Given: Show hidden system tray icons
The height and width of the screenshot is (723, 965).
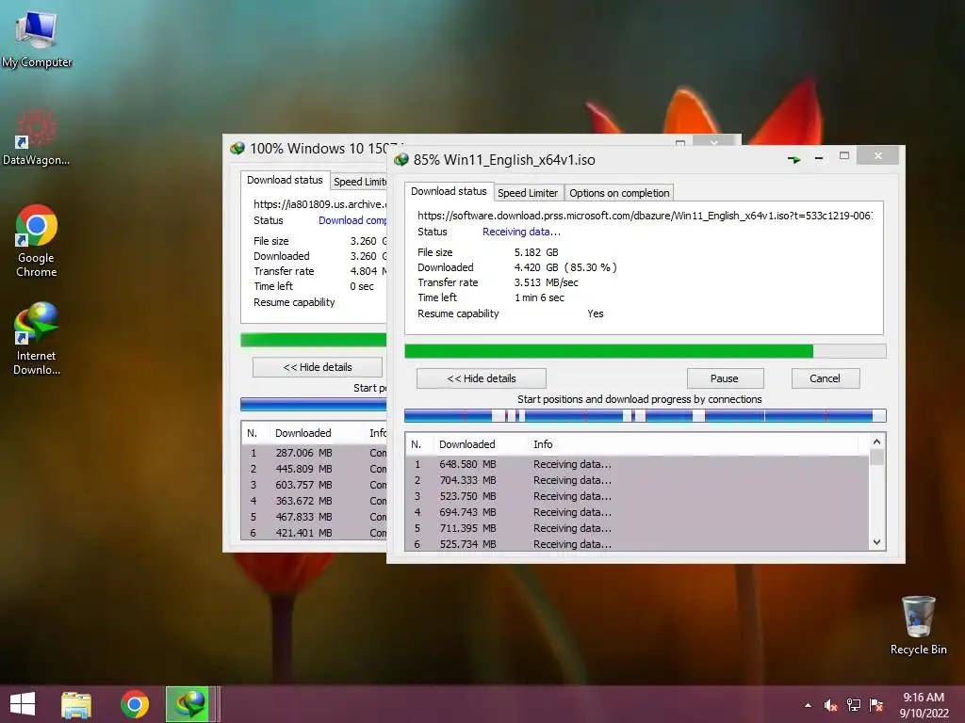Looking at the screenshot, I should [x=808, y=706].
